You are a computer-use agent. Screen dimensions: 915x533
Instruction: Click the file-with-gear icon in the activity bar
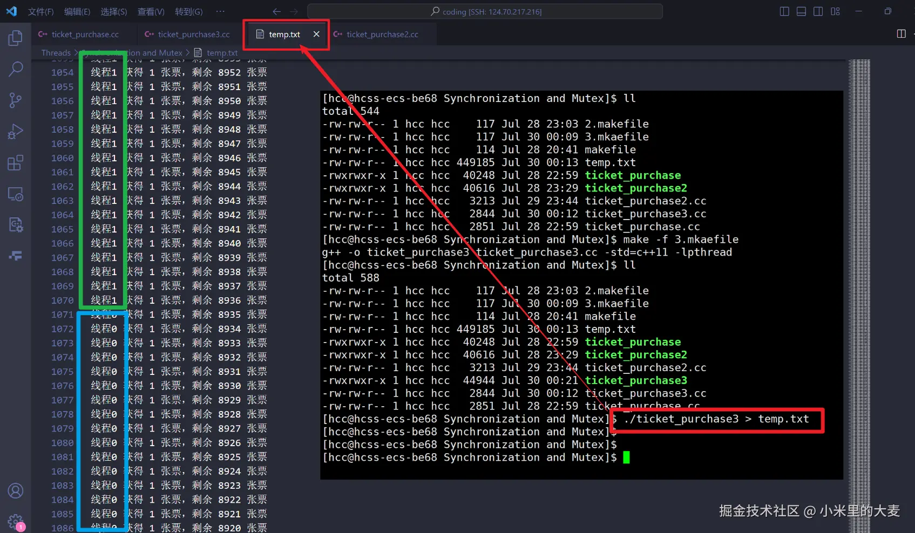click(16, 224)
